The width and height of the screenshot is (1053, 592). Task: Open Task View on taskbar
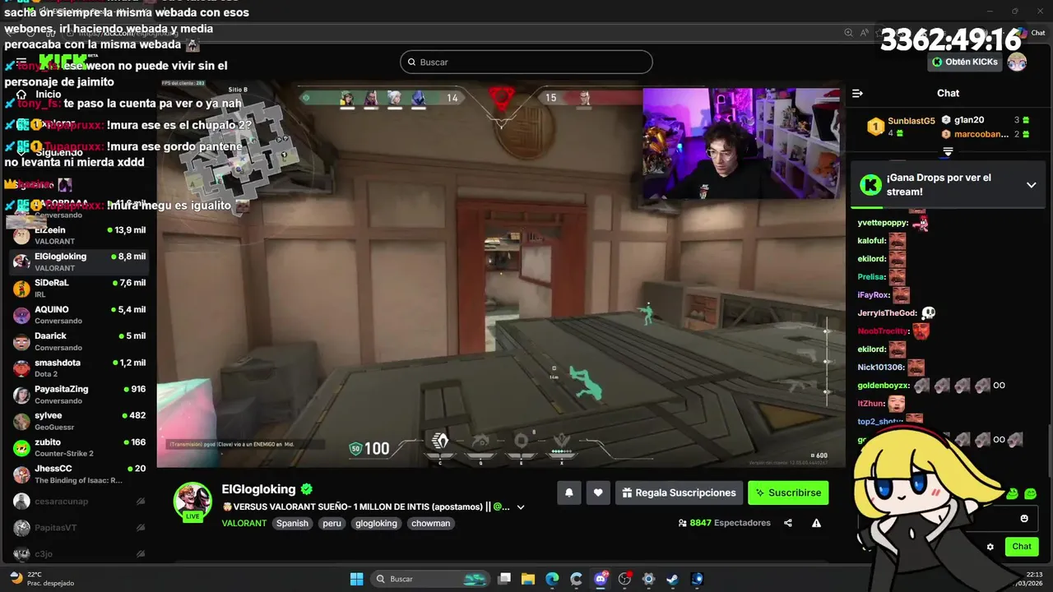pyautogui.click(x=504, y=579)
